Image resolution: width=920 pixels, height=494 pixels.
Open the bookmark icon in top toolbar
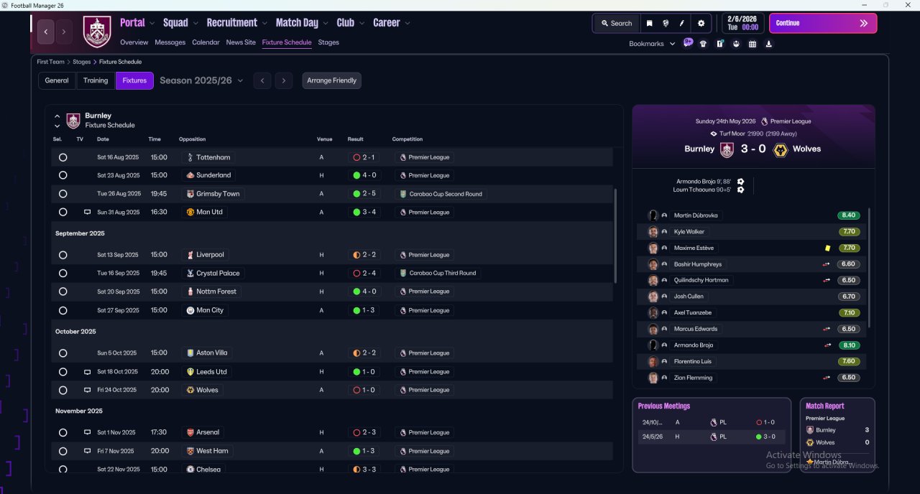pos(649,23)
